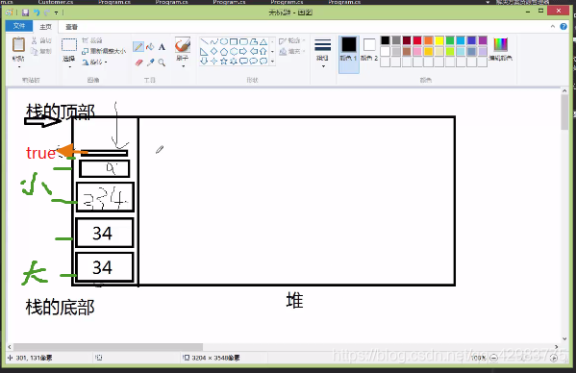Pick the purple color swatch

[483, 40]
